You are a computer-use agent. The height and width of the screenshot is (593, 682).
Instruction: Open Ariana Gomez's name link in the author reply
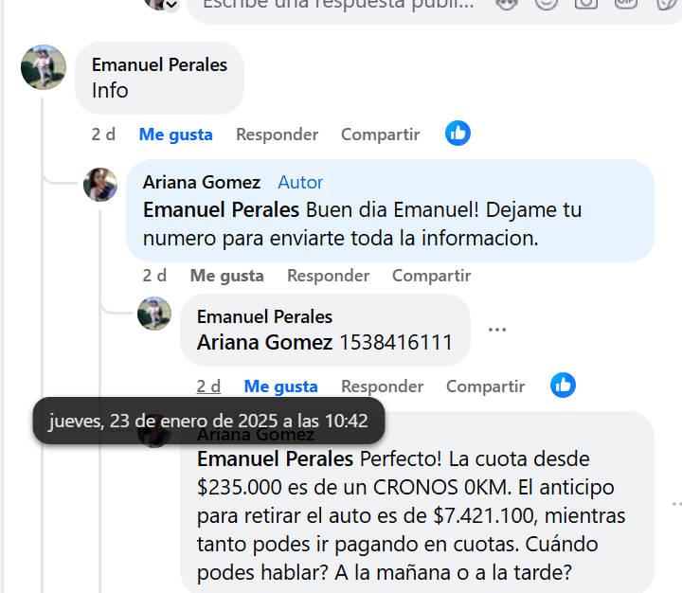tap(202, 182)
